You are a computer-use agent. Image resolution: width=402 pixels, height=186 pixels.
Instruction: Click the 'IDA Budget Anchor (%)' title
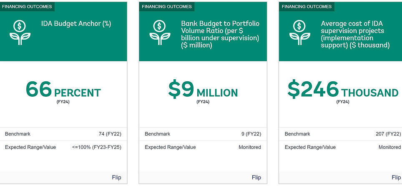[76, 24]
